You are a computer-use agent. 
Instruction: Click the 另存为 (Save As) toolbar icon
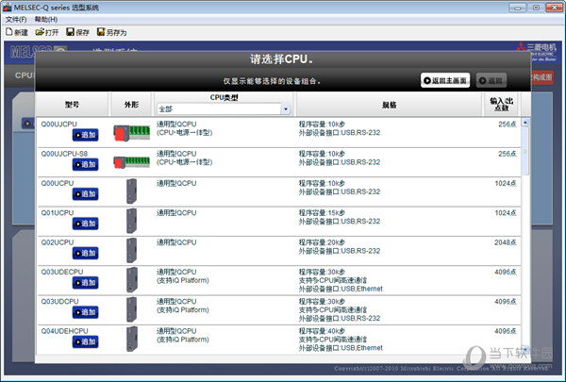tap(110, 32)
